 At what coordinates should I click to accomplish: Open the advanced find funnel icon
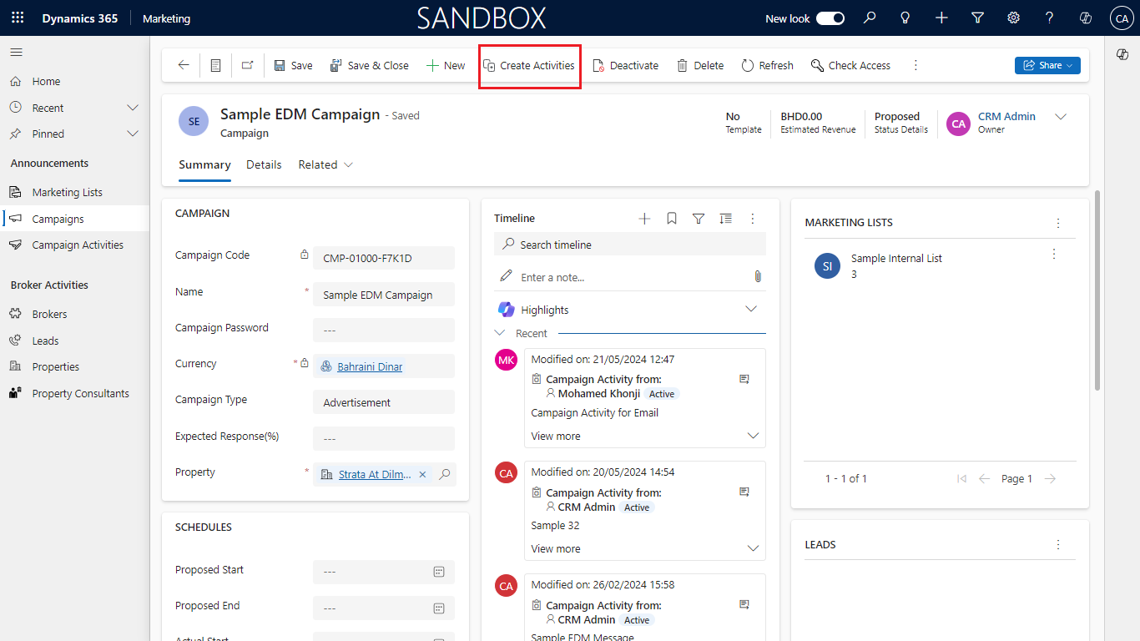tap(977, 18)
